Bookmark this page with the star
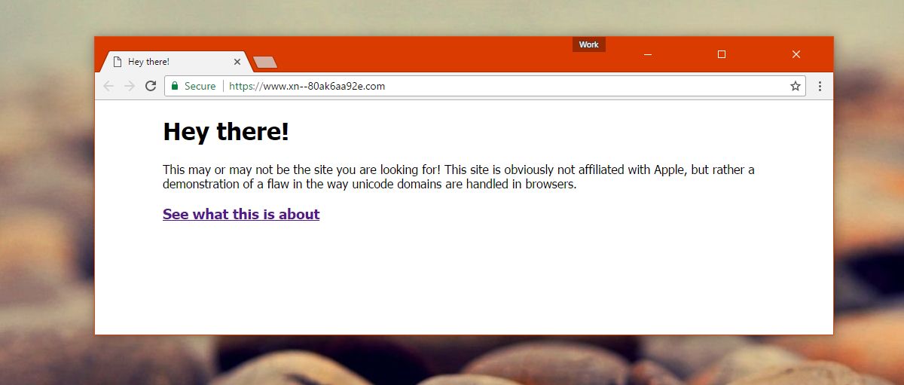Image resolution: width=904 pixels, height=385 pixels. pos(795,86)
